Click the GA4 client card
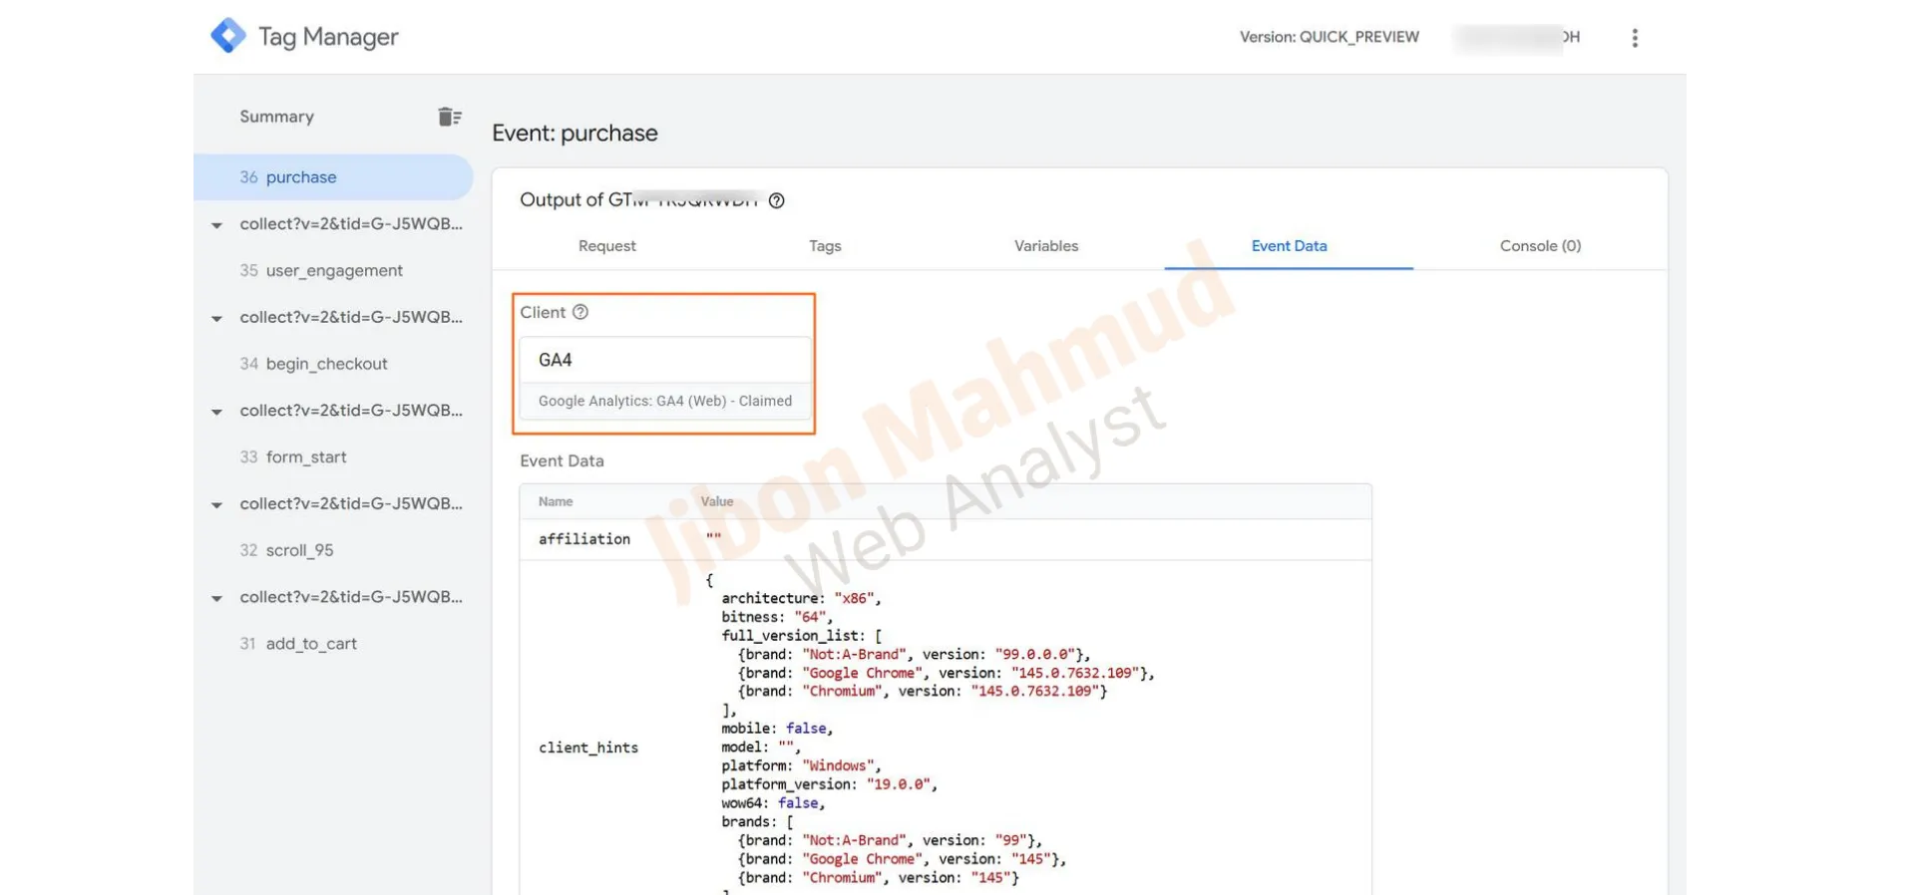Screen dimensions: 1915x895 (664, 378)
